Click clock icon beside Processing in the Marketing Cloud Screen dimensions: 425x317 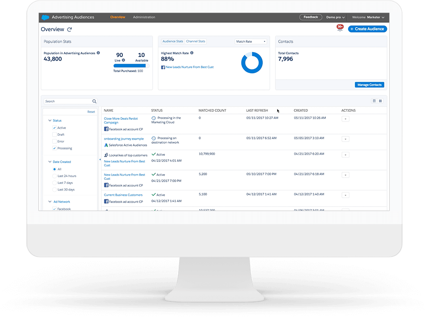tap(154, 118)
